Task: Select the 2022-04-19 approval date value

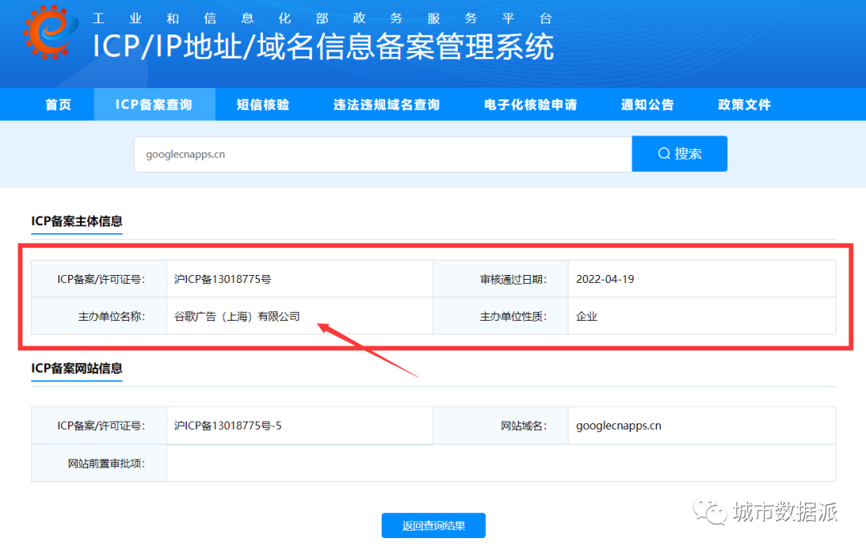Action: [x=605, y=279]
